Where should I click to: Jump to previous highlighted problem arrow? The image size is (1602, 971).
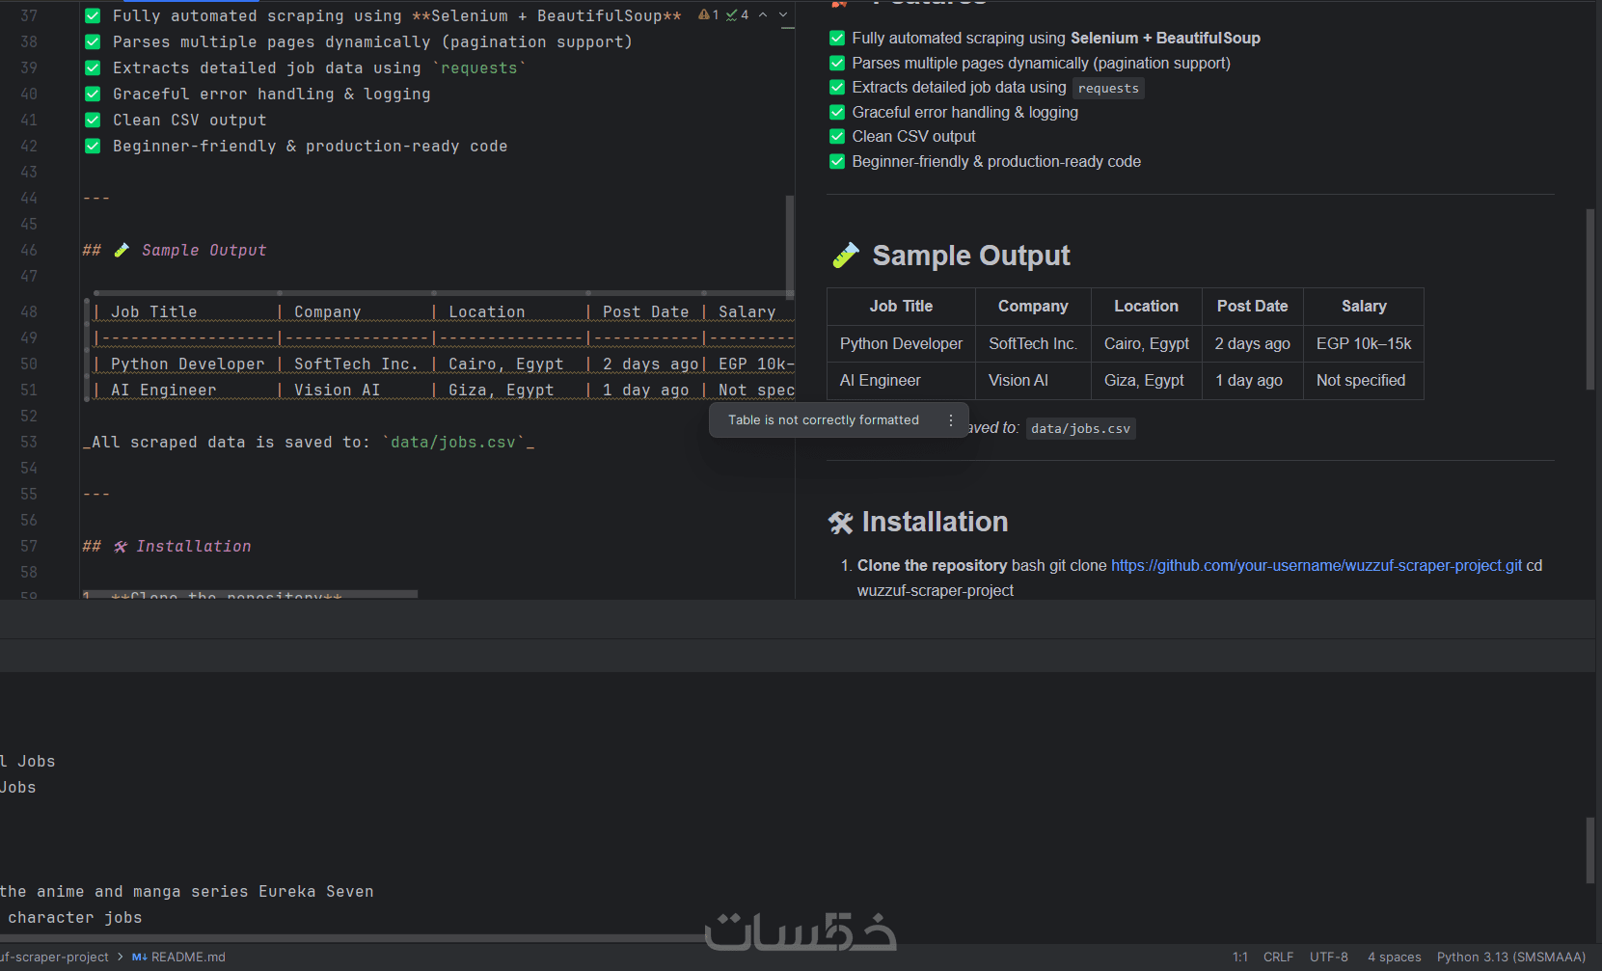(x=763, y=14)
